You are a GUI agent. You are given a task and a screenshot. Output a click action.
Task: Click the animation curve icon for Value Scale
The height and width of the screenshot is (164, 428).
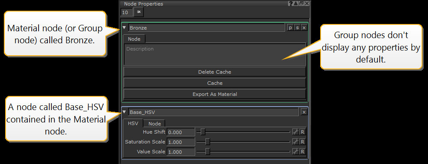(x=295, y=152)
